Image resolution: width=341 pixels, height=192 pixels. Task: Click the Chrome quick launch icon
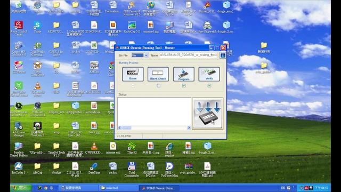tap(46, 188)
